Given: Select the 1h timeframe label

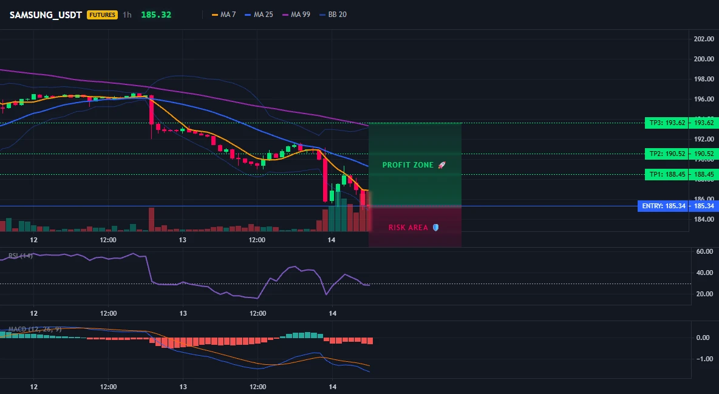Looking at the screenshot, I should point(127,15).
